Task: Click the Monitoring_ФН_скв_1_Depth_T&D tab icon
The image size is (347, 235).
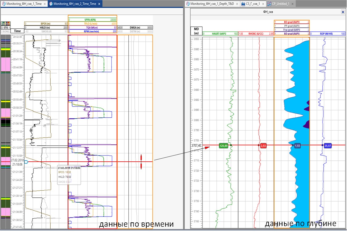Action: tap(188, 4)
